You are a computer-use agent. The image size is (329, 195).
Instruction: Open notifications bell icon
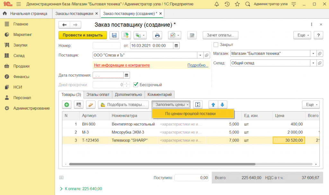217,4
